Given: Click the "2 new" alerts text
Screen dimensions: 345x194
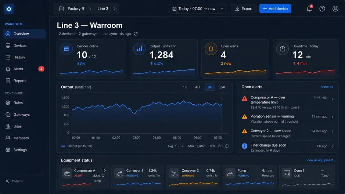Looking at the screenshot, I should pos(226,63).
